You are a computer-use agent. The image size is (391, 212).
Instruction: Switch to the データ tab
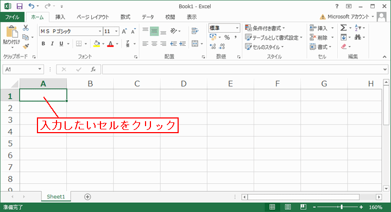pos(148,17)
